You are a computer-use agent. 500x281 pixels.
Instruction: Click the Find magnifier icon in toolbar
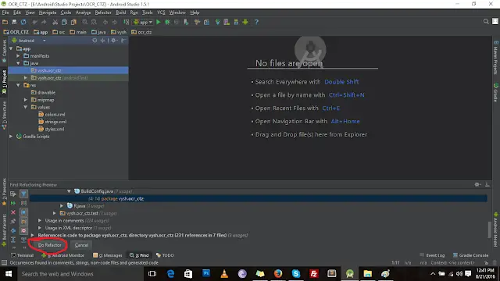pyautogui.click(x=85, y=22)
